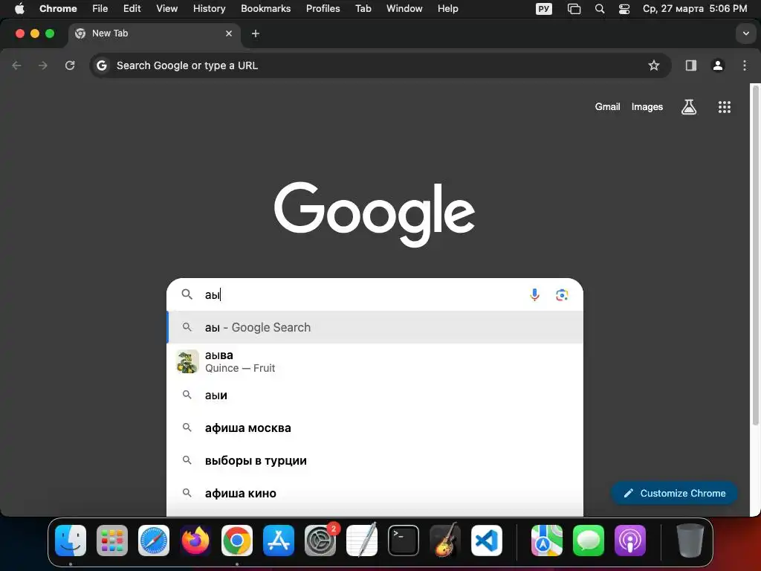Open the Window menu
The image size is (761, 571).
pos(404,9)
